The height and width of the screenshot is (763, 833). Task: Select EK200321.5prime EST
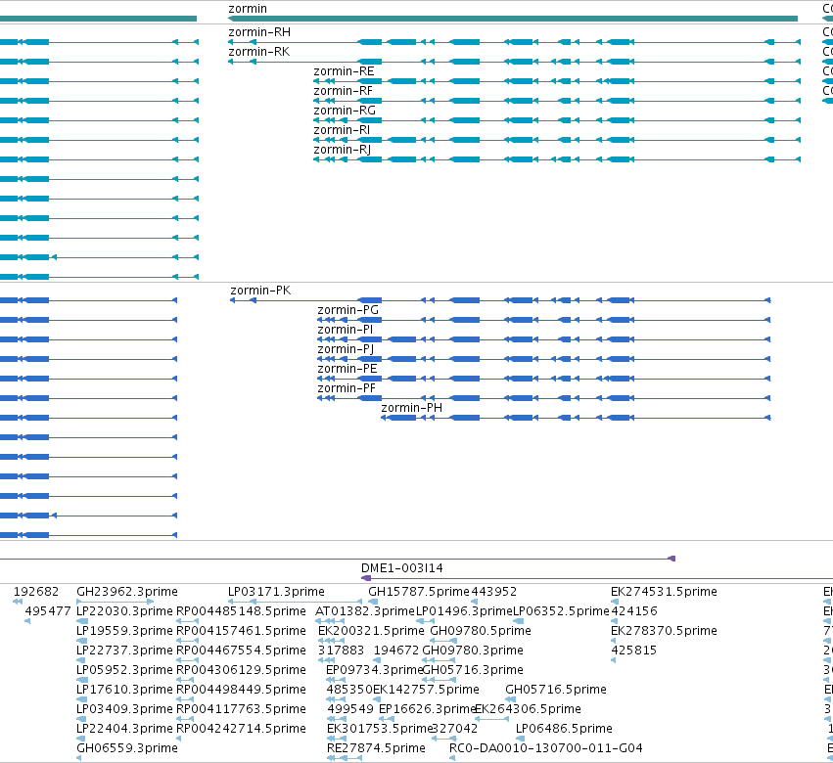click(371, 631)
